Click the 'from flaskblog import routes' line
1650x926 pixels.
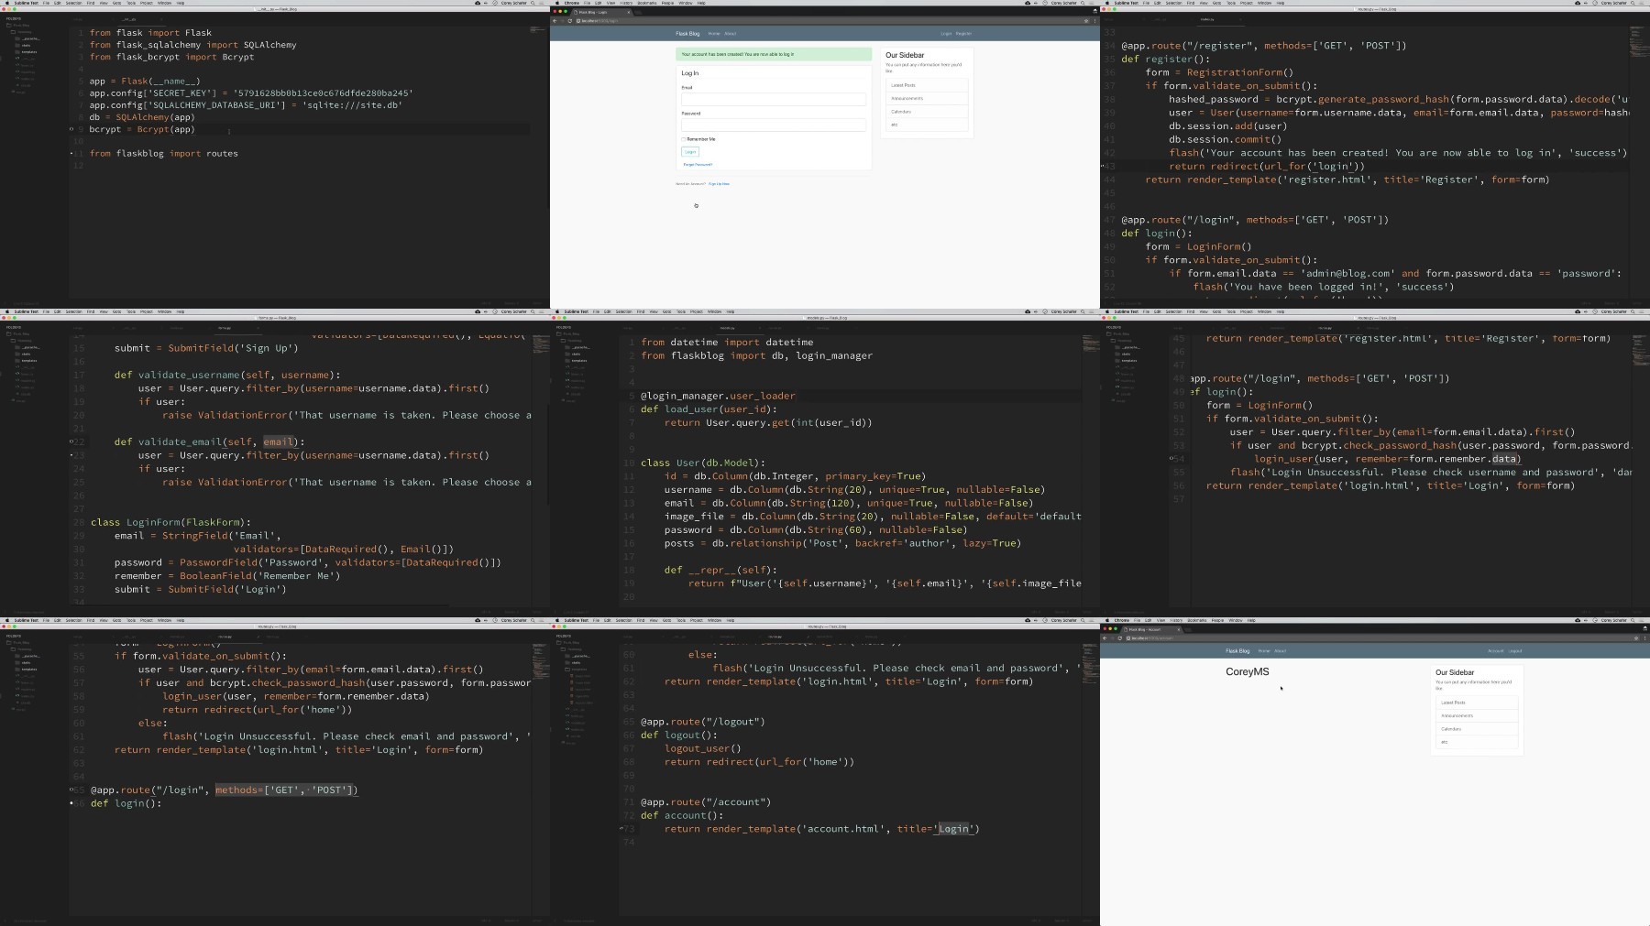(x=164, y=153)
